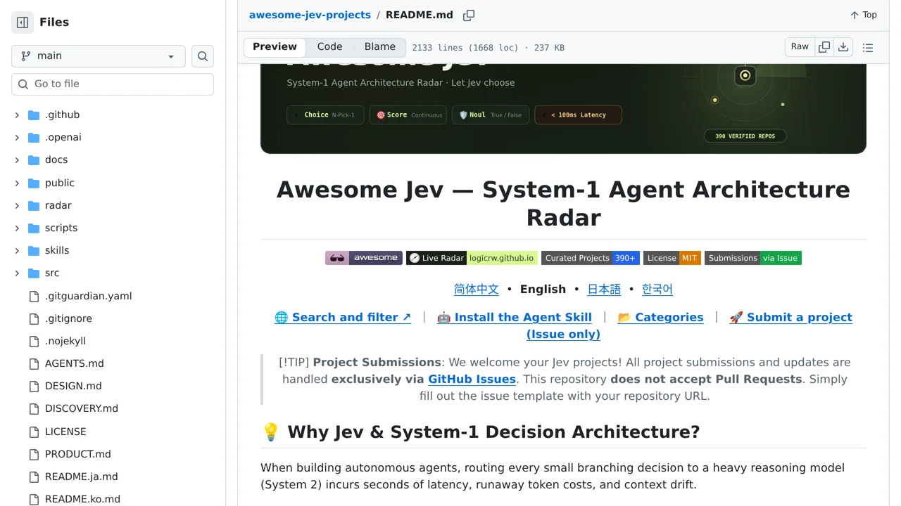Viewport: 901px width, 506px height.
Task: Open the src folder
Action: [52, 273]
